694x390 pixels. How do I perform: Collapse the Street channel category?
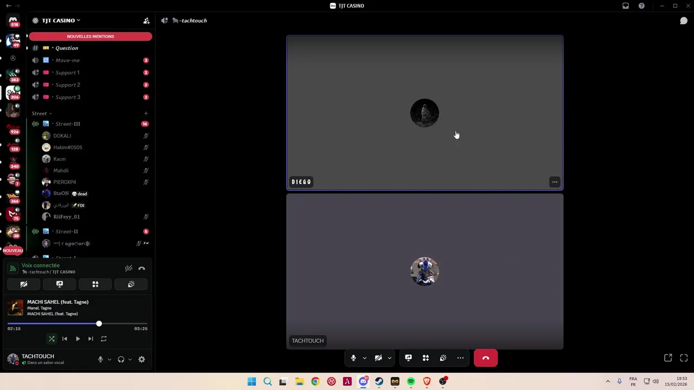click(x=42, y=113)
